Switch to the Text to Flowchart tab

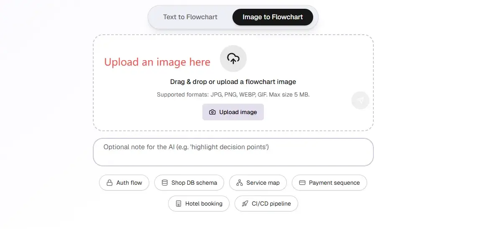190,17
